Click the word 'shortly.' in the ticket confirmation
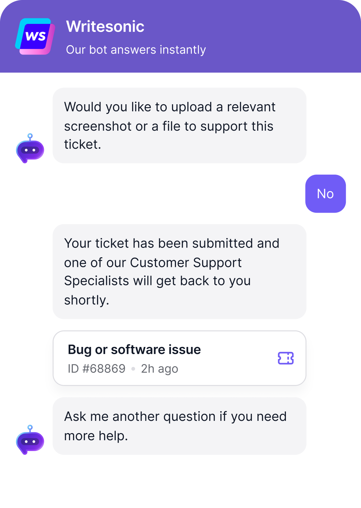 86,300
